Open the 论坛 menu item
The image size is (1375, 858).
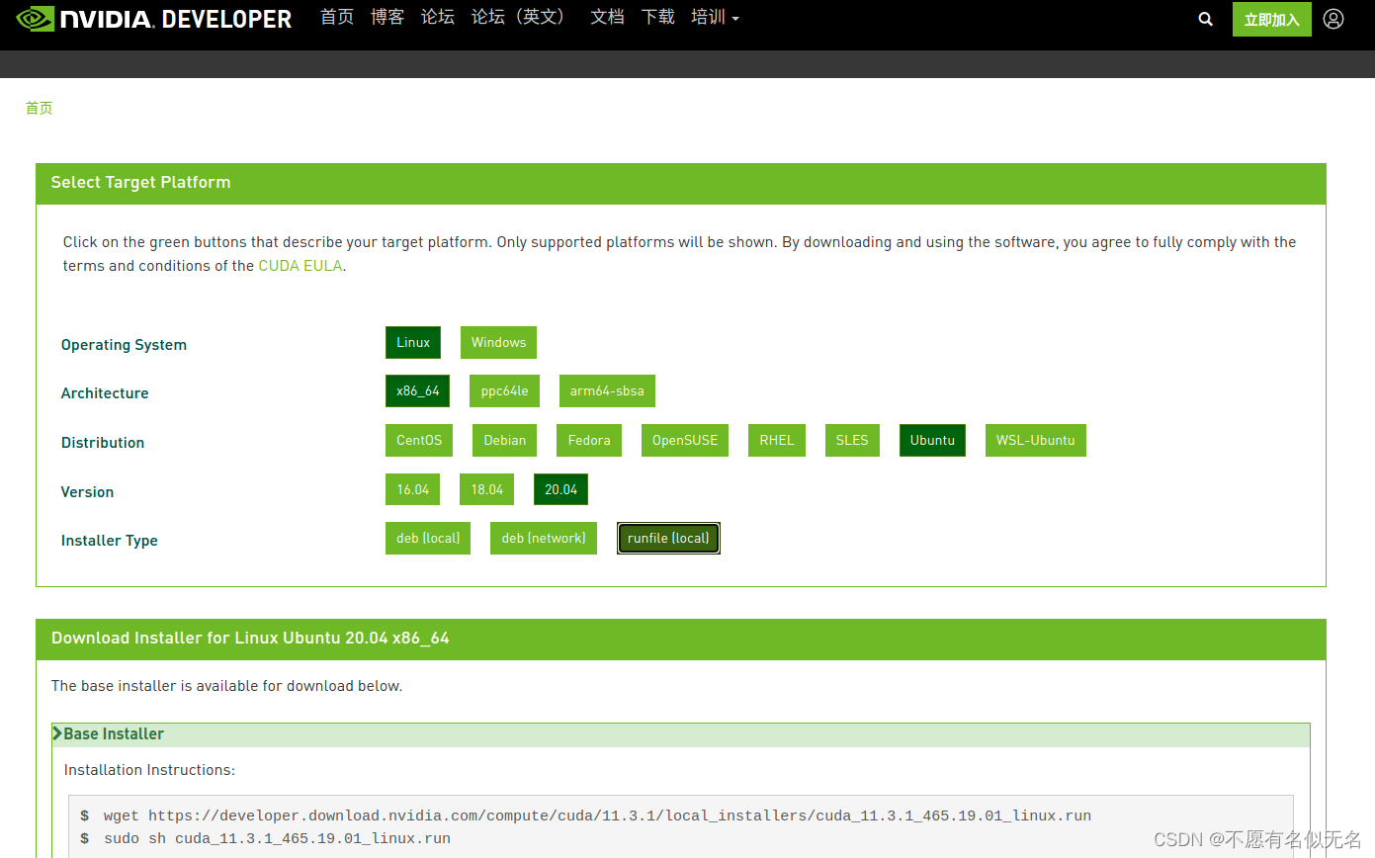pyautogui.click(x=438, y=18)
